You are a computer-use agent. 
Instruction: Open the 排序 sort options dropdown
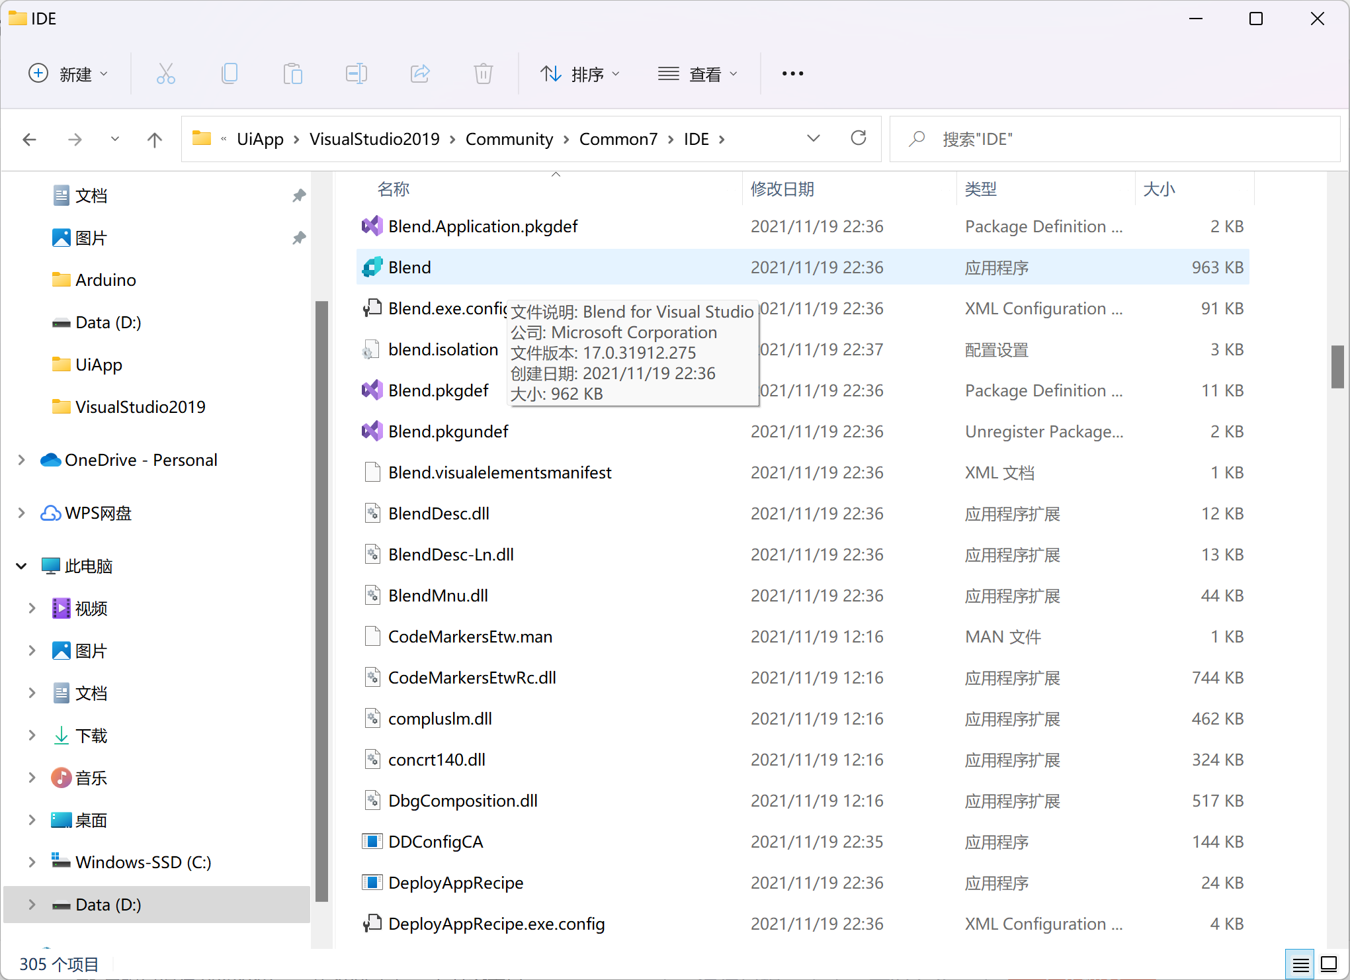[x=581, y=73]
